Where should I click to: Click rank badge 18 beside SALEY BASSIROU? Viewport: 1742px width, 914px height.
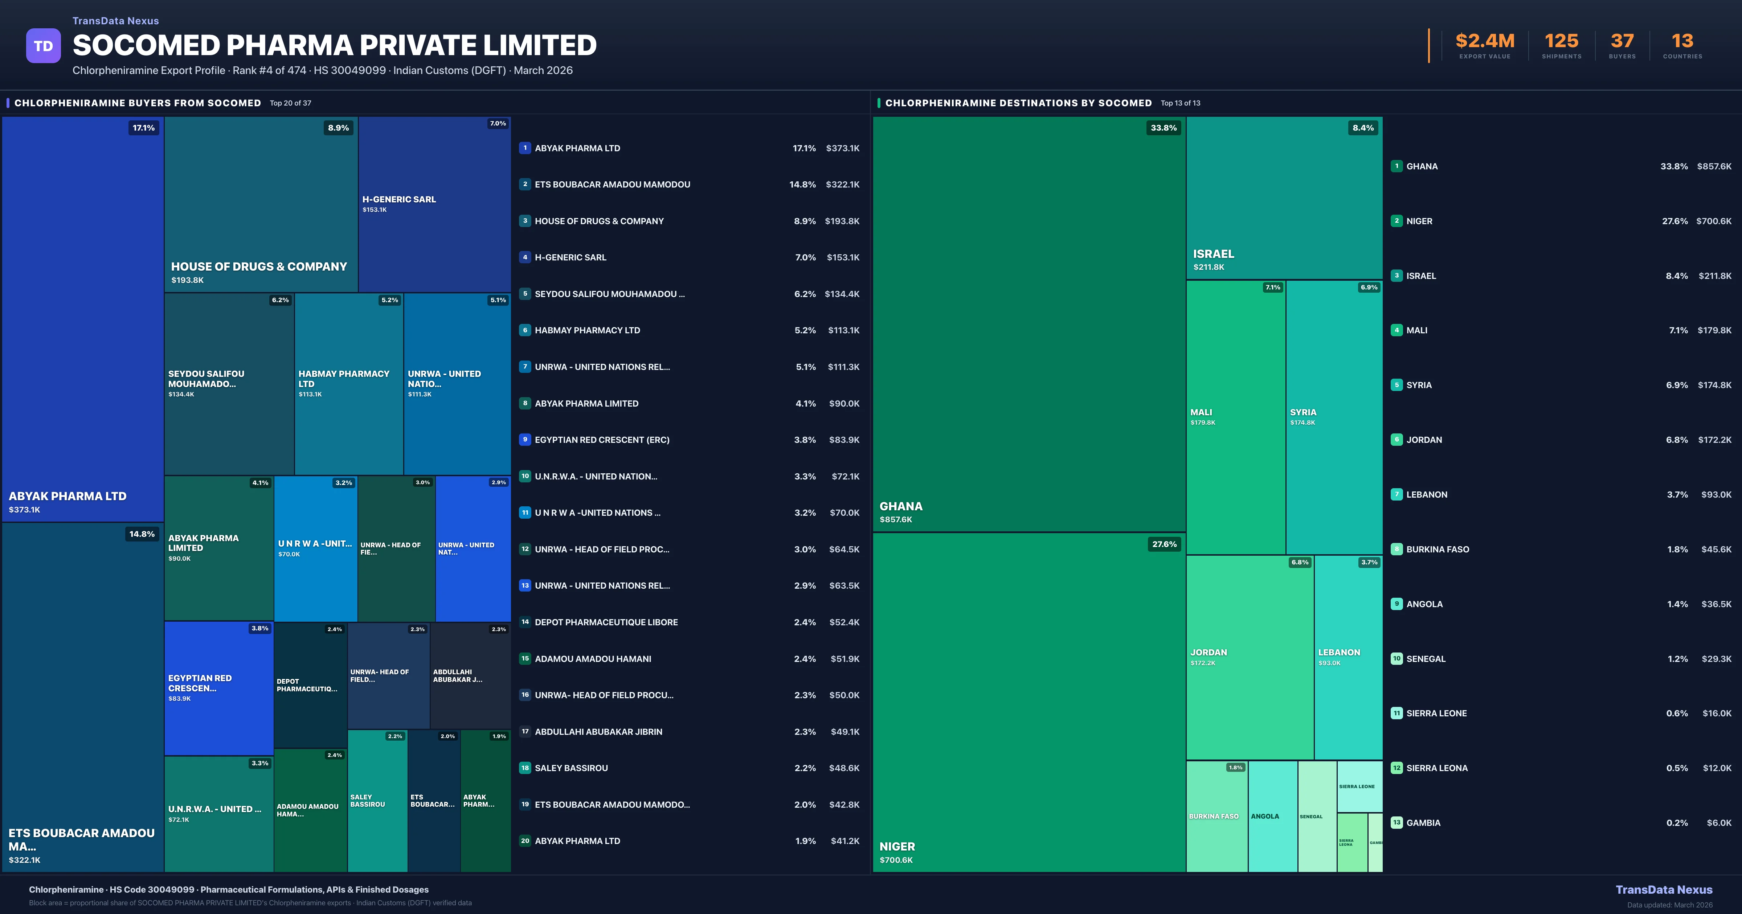coord(525,768)
